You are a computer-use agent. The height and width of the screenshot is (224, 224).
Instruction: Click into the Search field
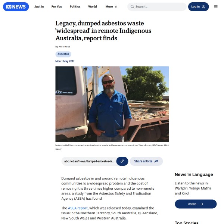point(157,7)
